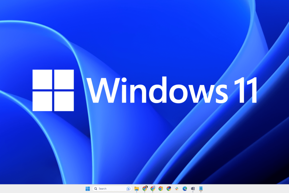Launch Slack from the taskbar
Screen dimensions: 289x193
177,188
